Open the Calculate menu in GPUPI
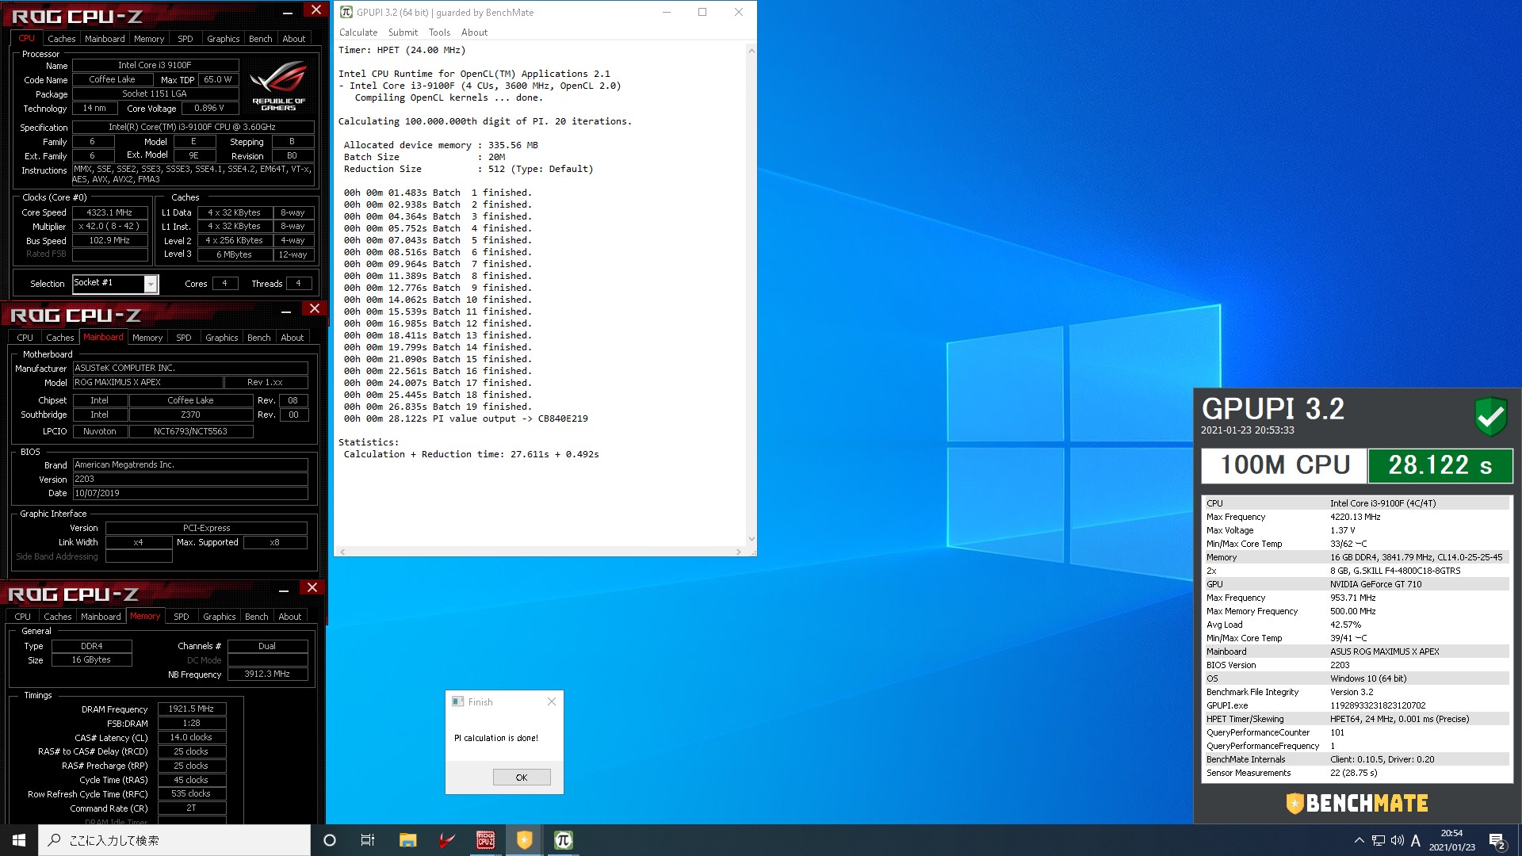Viewport: 1522px width, 856px height. click(x=358, y=32)
